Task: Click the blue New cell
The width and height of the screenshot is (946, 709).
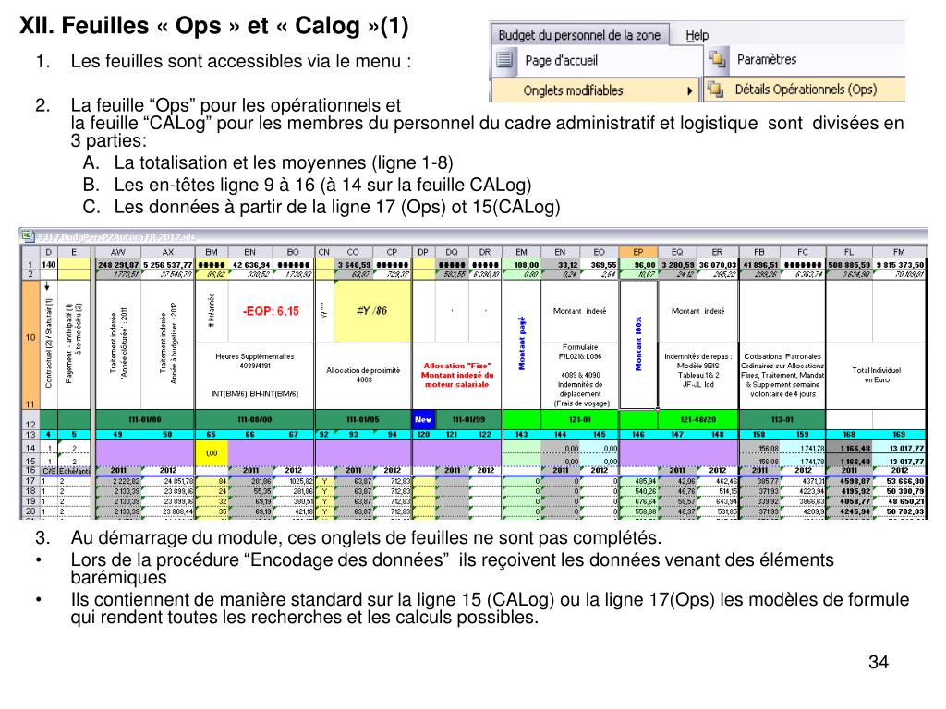Action: pyautogui.click(x=423, y=420)
